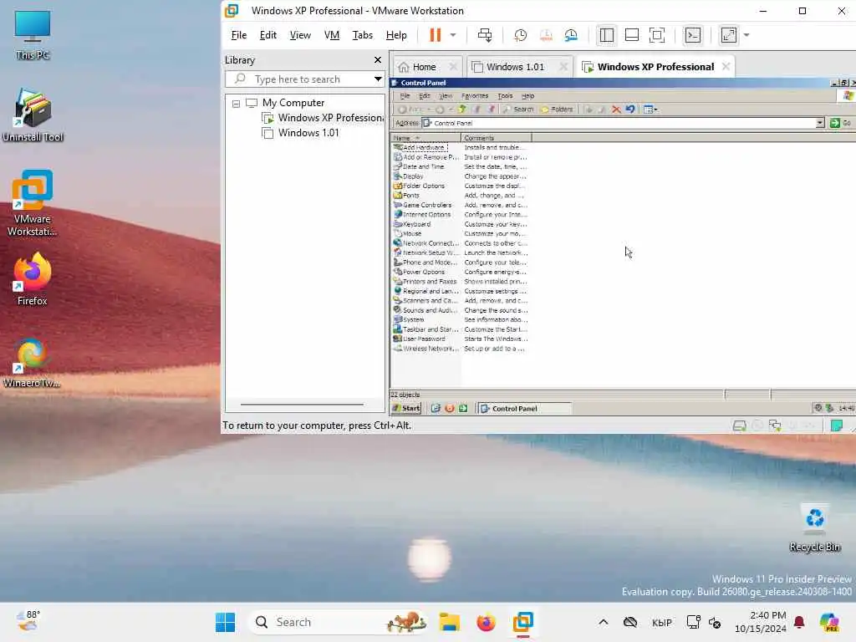Open WinaeroTweaker desktop shortcut

(x=32, y=363)
